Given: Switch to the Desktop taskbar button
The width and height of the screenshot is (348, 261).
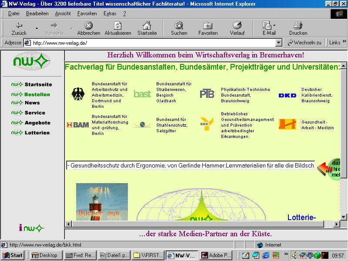Looking at the screenshot, I should pyautogui.click(x=46, y=255).
